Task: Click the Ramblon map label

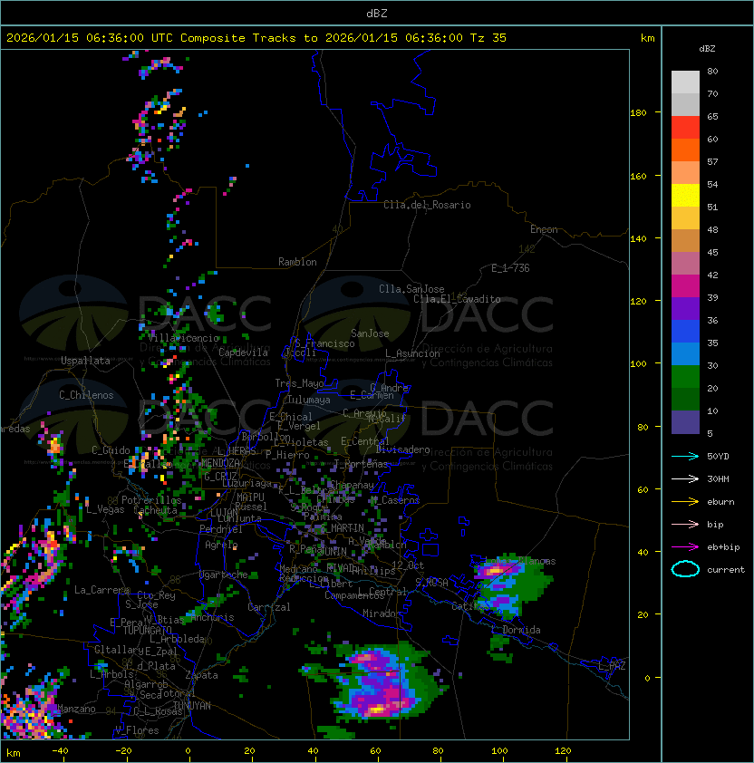Action: [297, 262]
